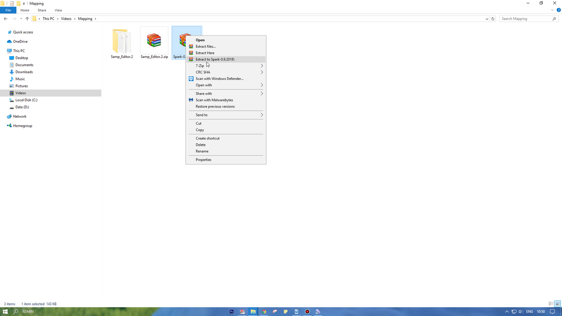Click the search magnifier in the Search Mapping box

[554, 19]
